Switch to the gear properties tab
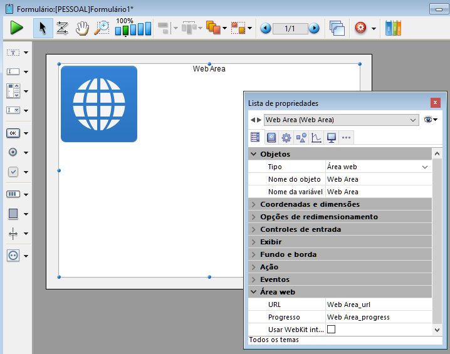450x354 pixels. pos(286,138)
